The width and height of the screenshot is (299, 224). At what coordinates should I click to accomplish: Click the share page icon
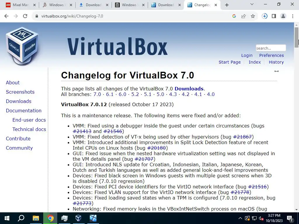pos(244,16)
